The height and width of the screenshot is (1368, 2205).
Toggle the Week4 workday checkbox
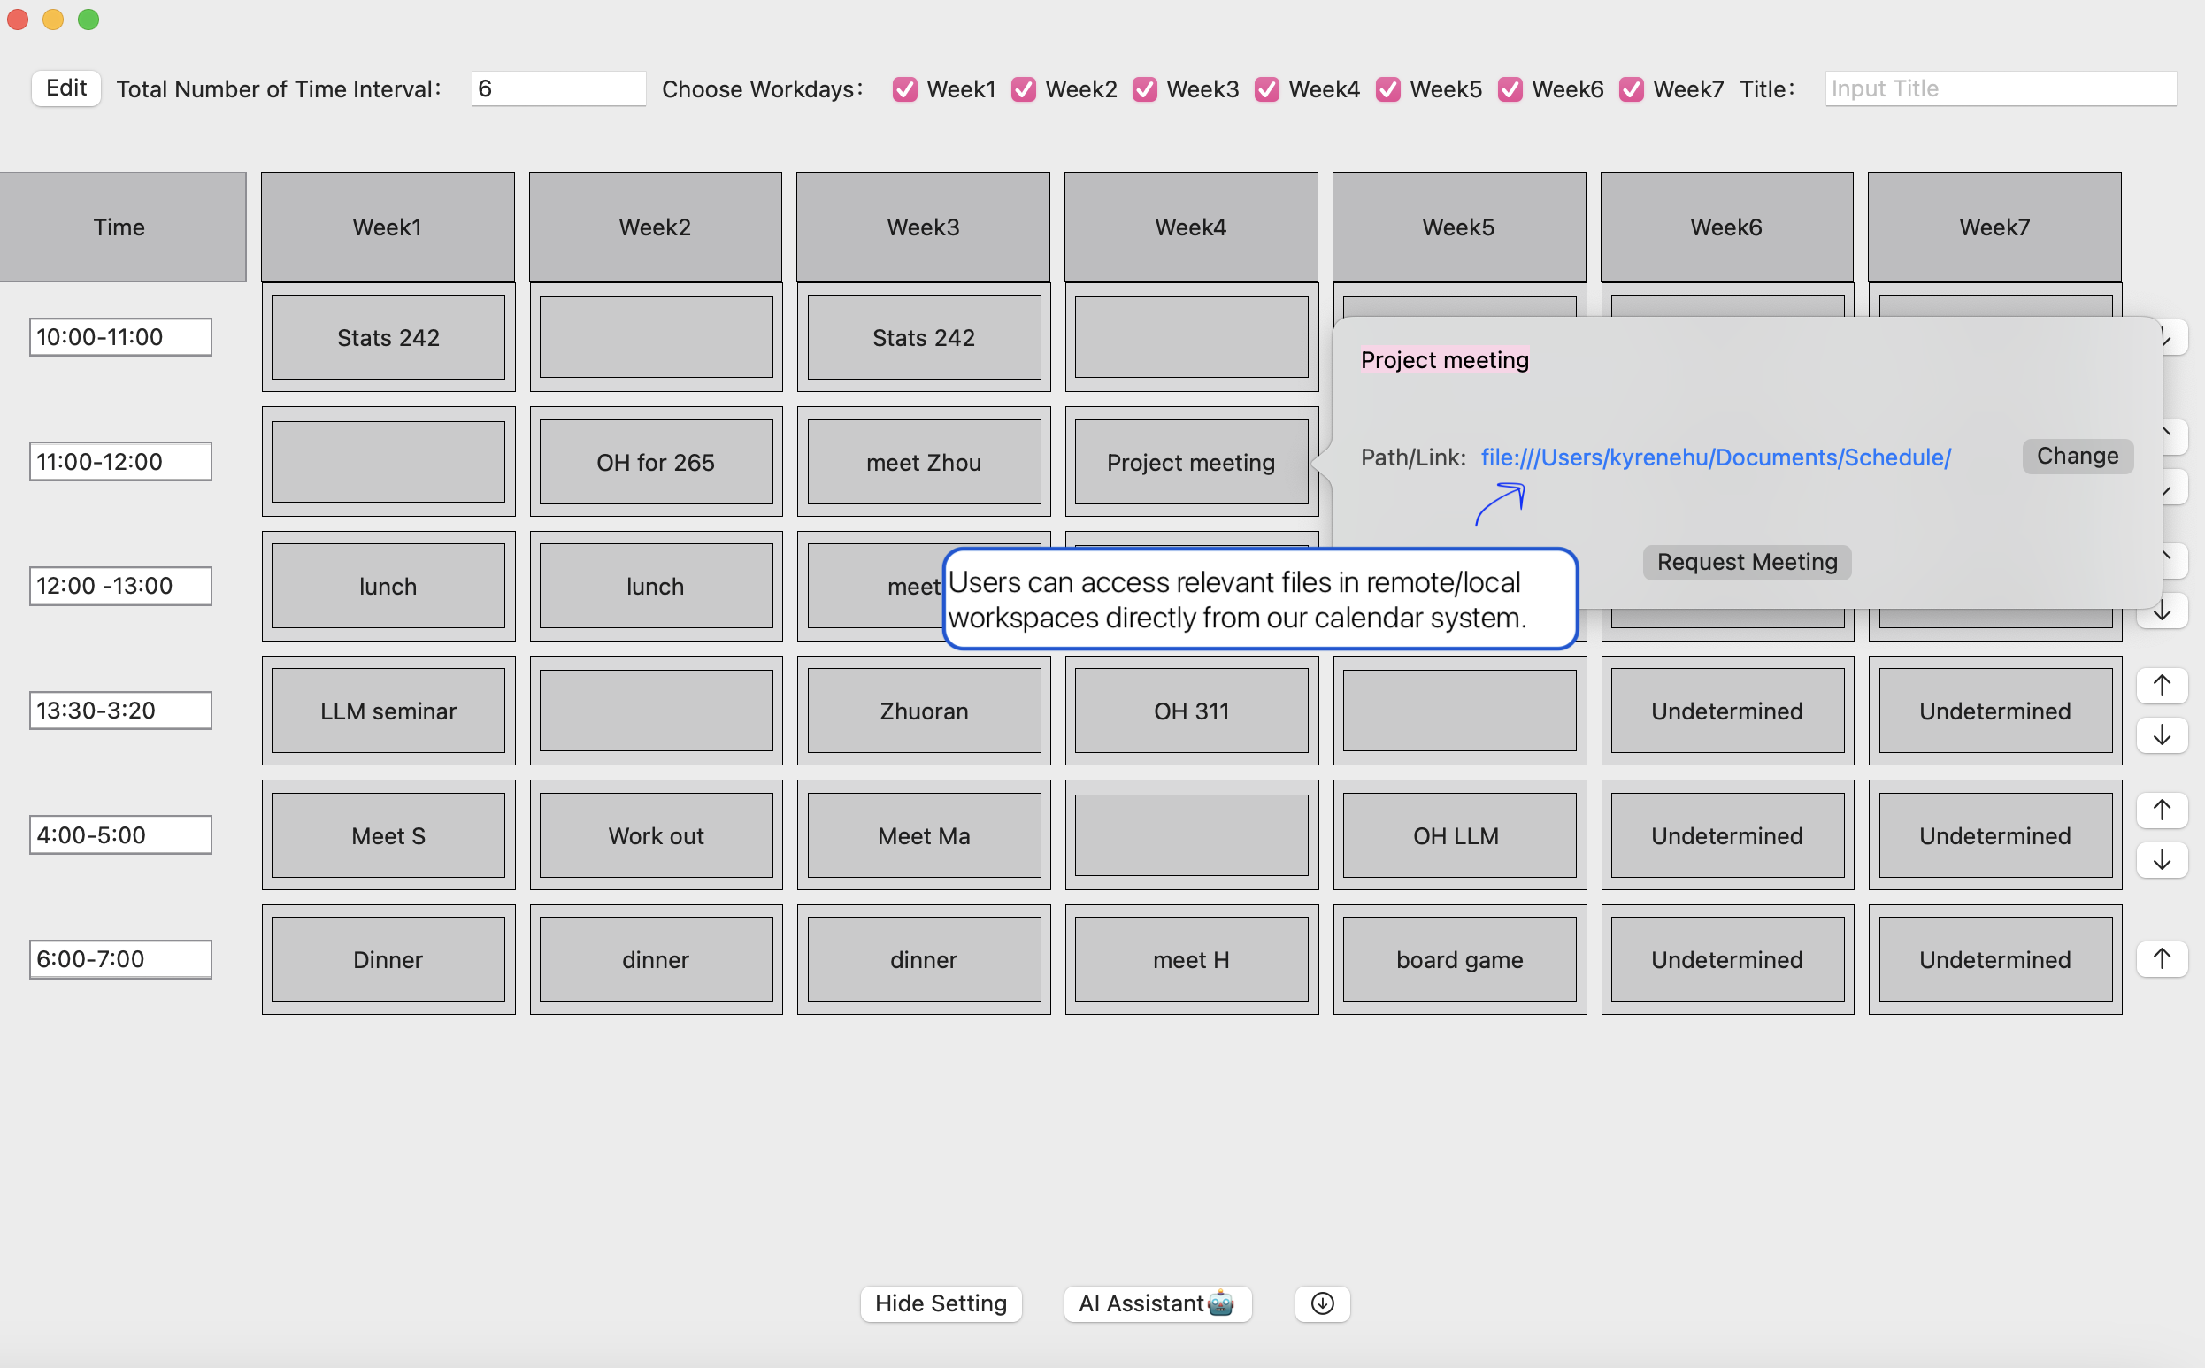point(1266,88)
